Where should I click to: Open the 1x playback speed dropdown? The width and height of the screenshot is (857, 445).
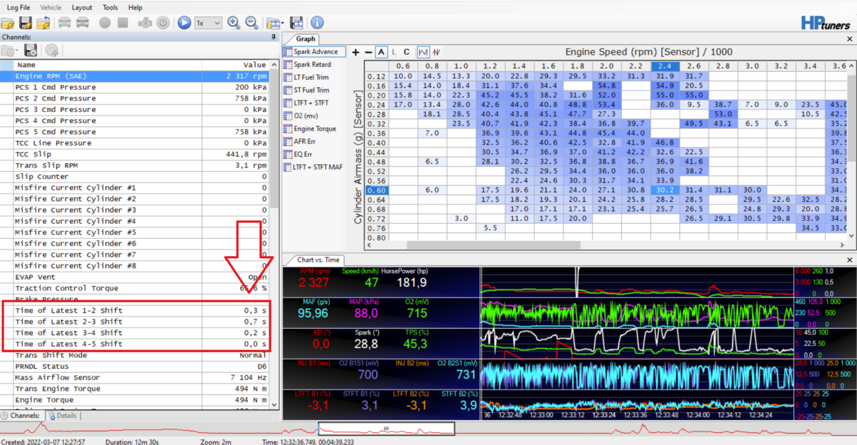point(209,23)
